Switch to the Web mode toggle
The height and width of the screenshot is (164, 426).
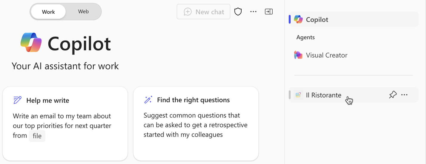(x=83, y=12)
